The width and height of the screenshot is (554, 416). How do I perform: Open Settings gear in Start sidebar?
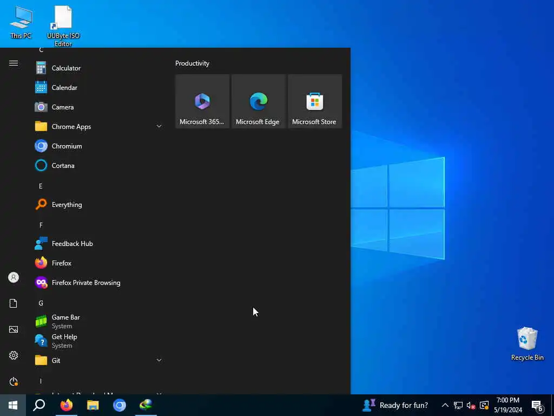click(14, 355)
